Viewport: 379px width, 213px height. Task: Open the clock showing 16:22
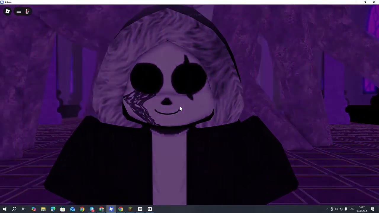coord(362,209)
